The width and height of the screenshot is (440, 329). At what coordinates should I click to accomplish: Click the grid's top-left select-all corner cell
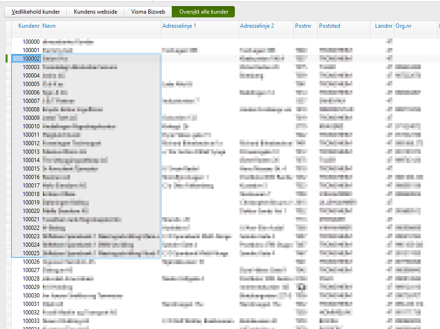point(8,26)
